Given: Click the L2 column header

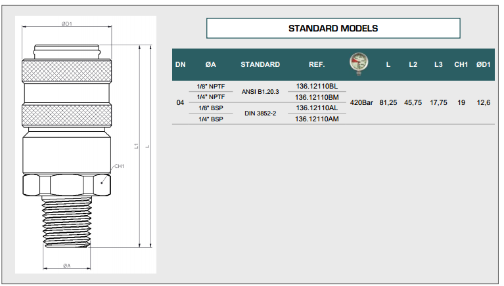Looking at the screenshot, I should click(413, 65).
